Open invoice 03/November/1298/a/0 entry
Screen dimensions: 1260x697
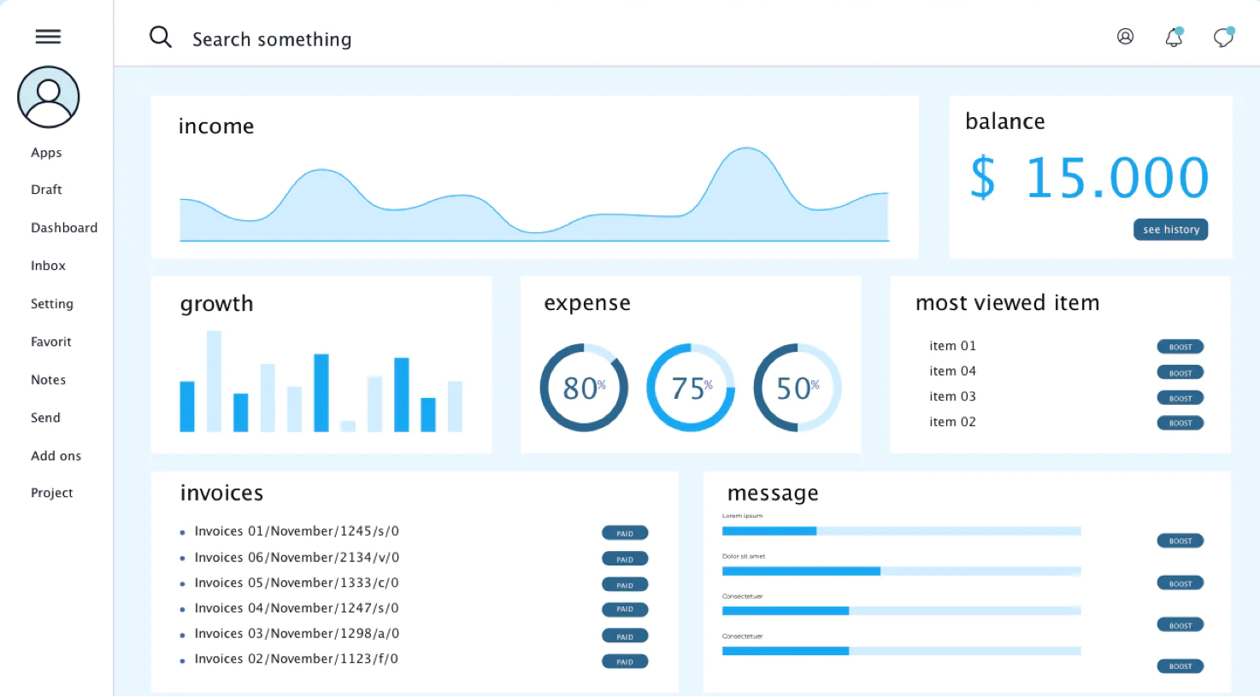coord(297,634)
